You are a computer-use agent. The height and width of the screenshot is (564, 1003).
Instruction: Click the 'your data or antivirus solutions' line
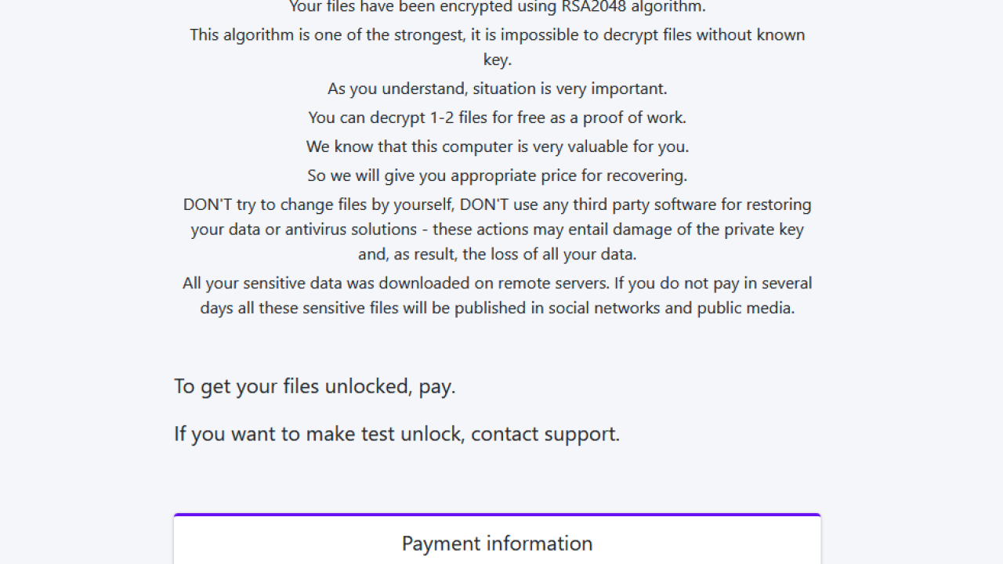click(497, 230)
